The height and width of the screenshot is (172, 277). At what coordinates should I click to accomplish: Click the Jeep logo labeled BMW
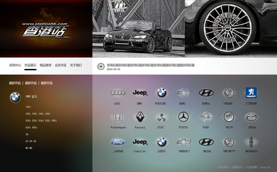click(x=140, y=93)
